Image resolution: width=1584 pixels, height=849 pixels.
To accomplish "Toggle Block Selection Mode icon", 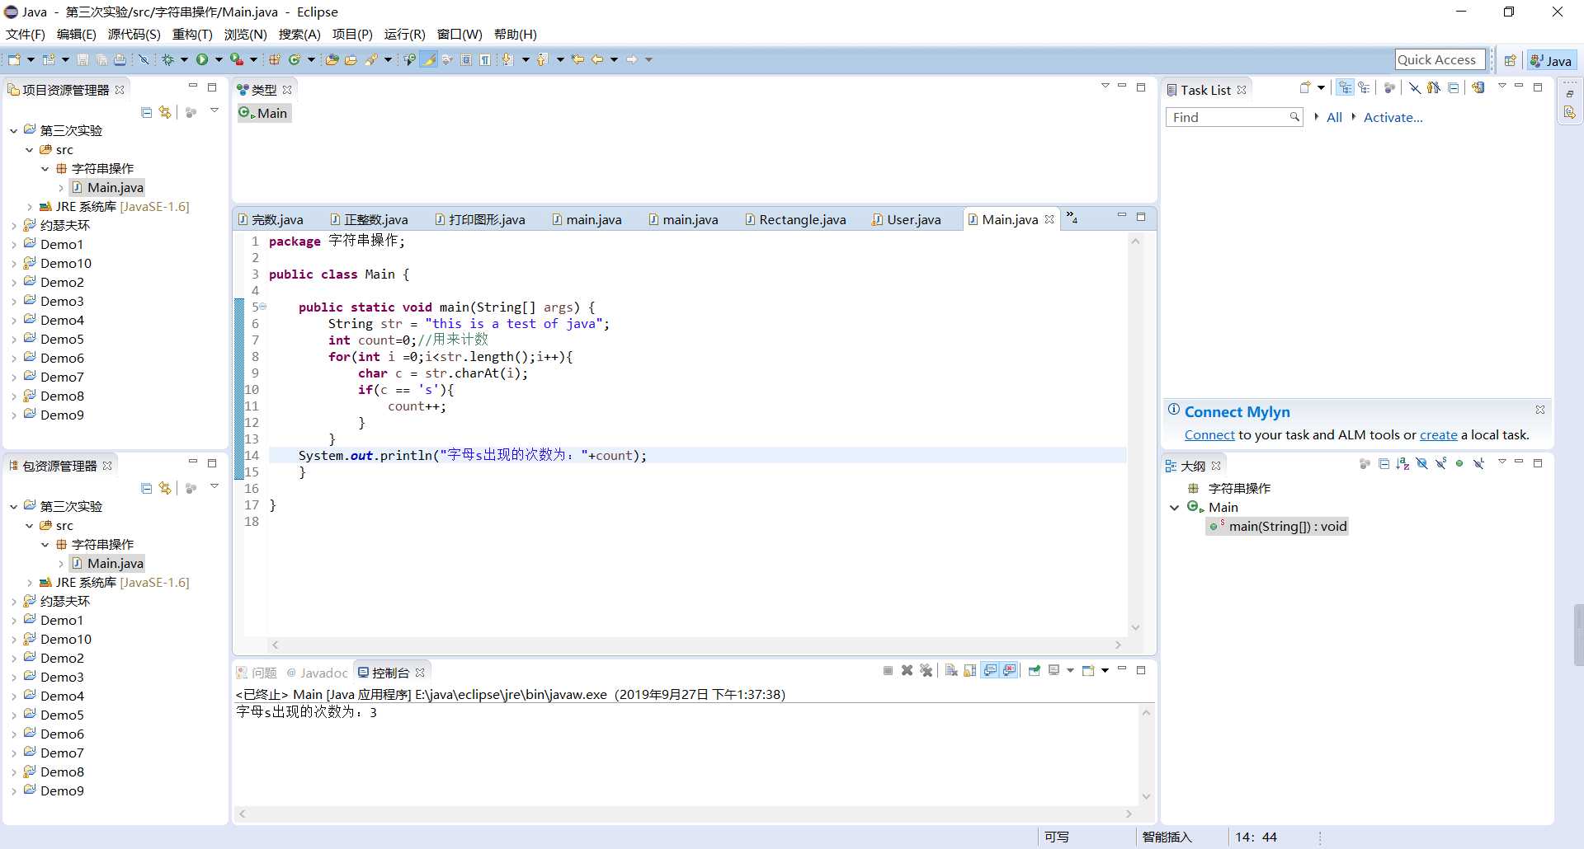I will point(466,59).
